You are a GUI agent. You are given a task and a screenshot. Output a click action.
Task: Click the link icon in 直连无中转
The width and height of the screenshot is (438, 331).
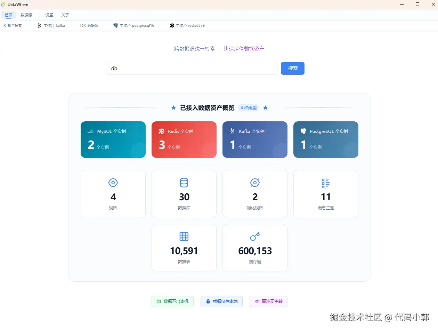257,301
